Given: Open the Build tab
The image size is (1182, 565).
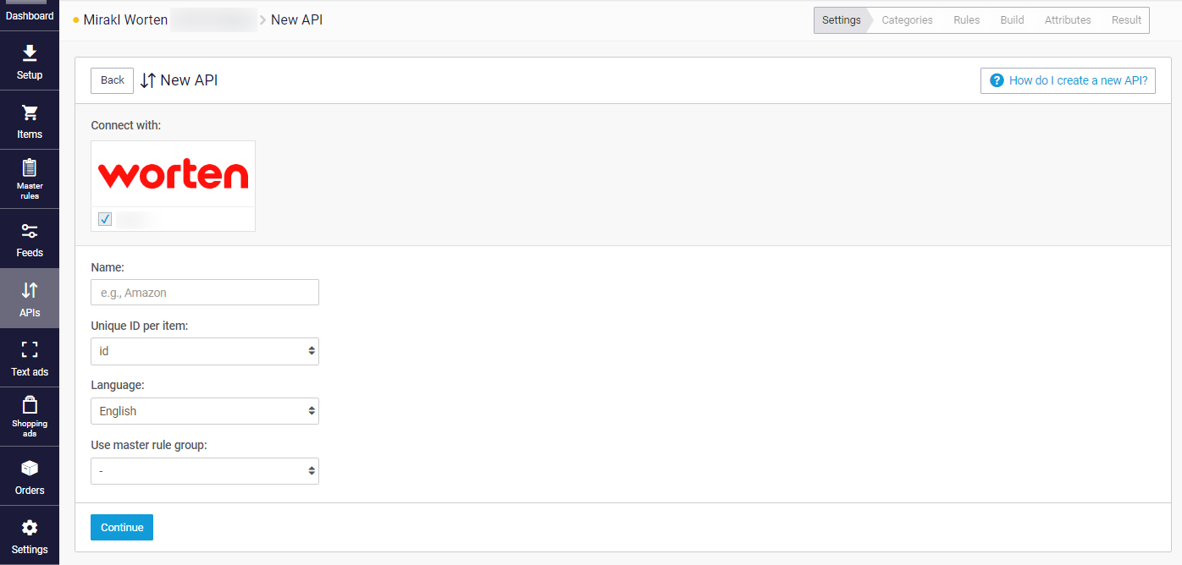Looking at the screenshot, I should click(x=1011, y=19).
